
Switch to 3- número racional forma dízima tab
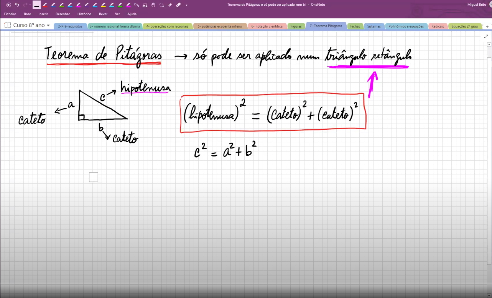[115, 26]
